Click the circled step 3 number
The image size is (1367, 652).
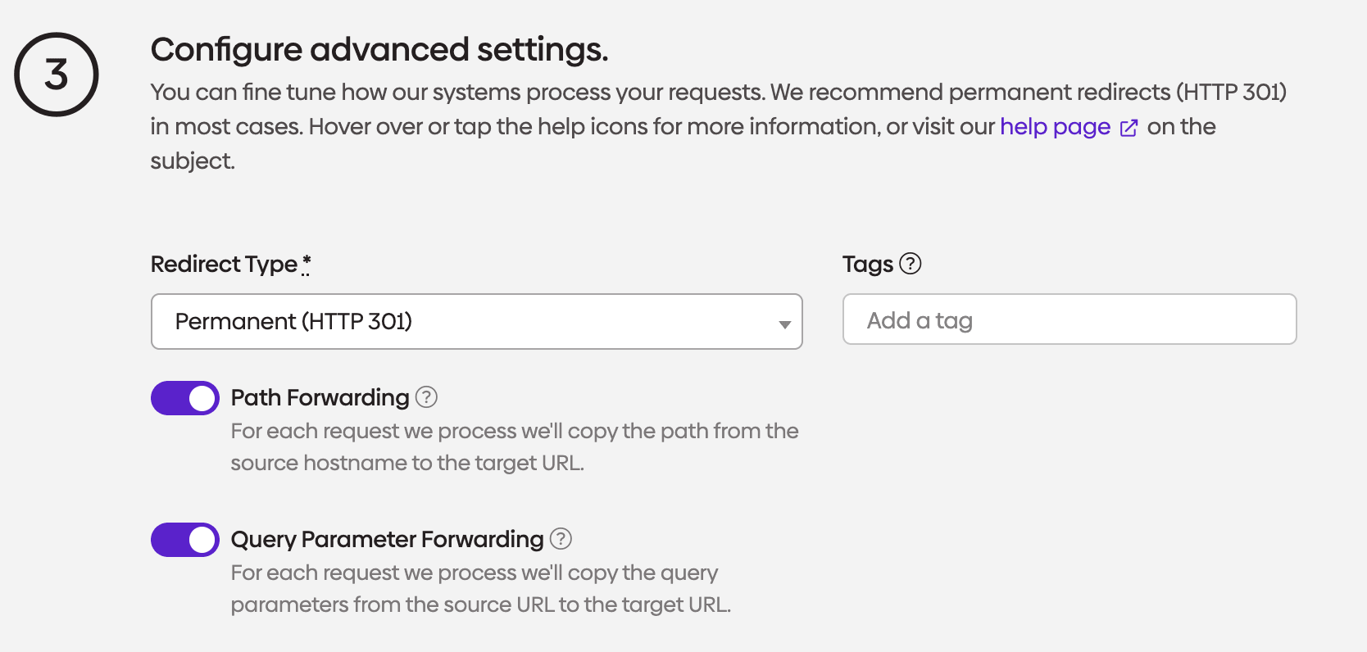point(57,75)
